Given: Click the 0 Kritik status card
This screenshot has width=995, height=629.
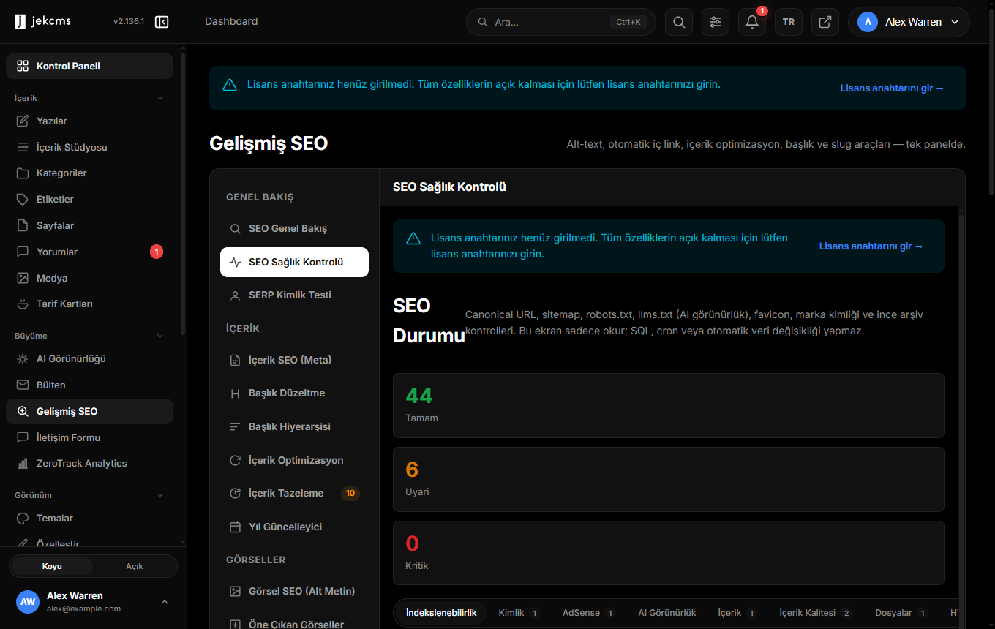Looking at the screenshot, I should [x=669, y=553].
